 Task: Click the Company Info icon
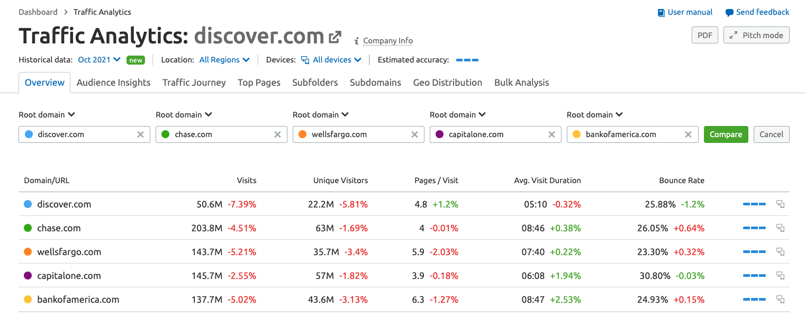357,41
